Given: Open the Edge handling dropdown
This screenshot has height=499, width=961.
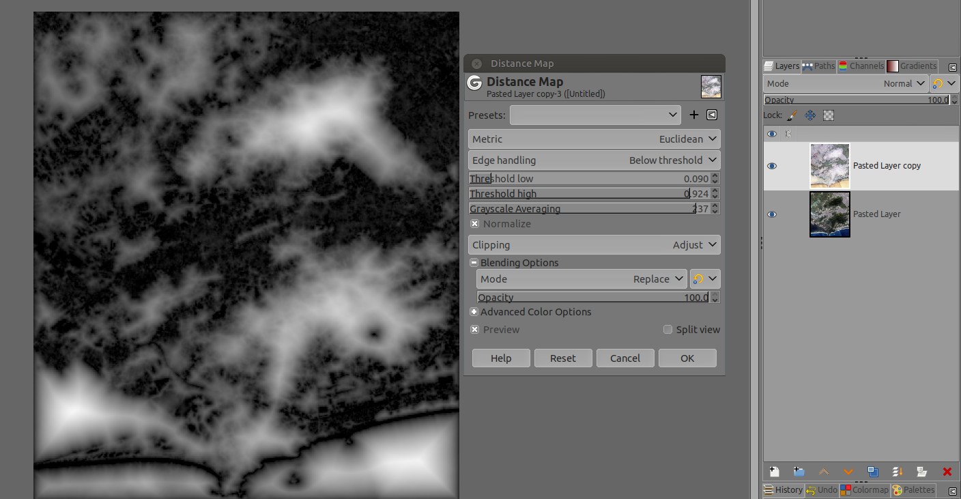Looking at the screenshot, I should pyautogui.click(x=594, y=160).
